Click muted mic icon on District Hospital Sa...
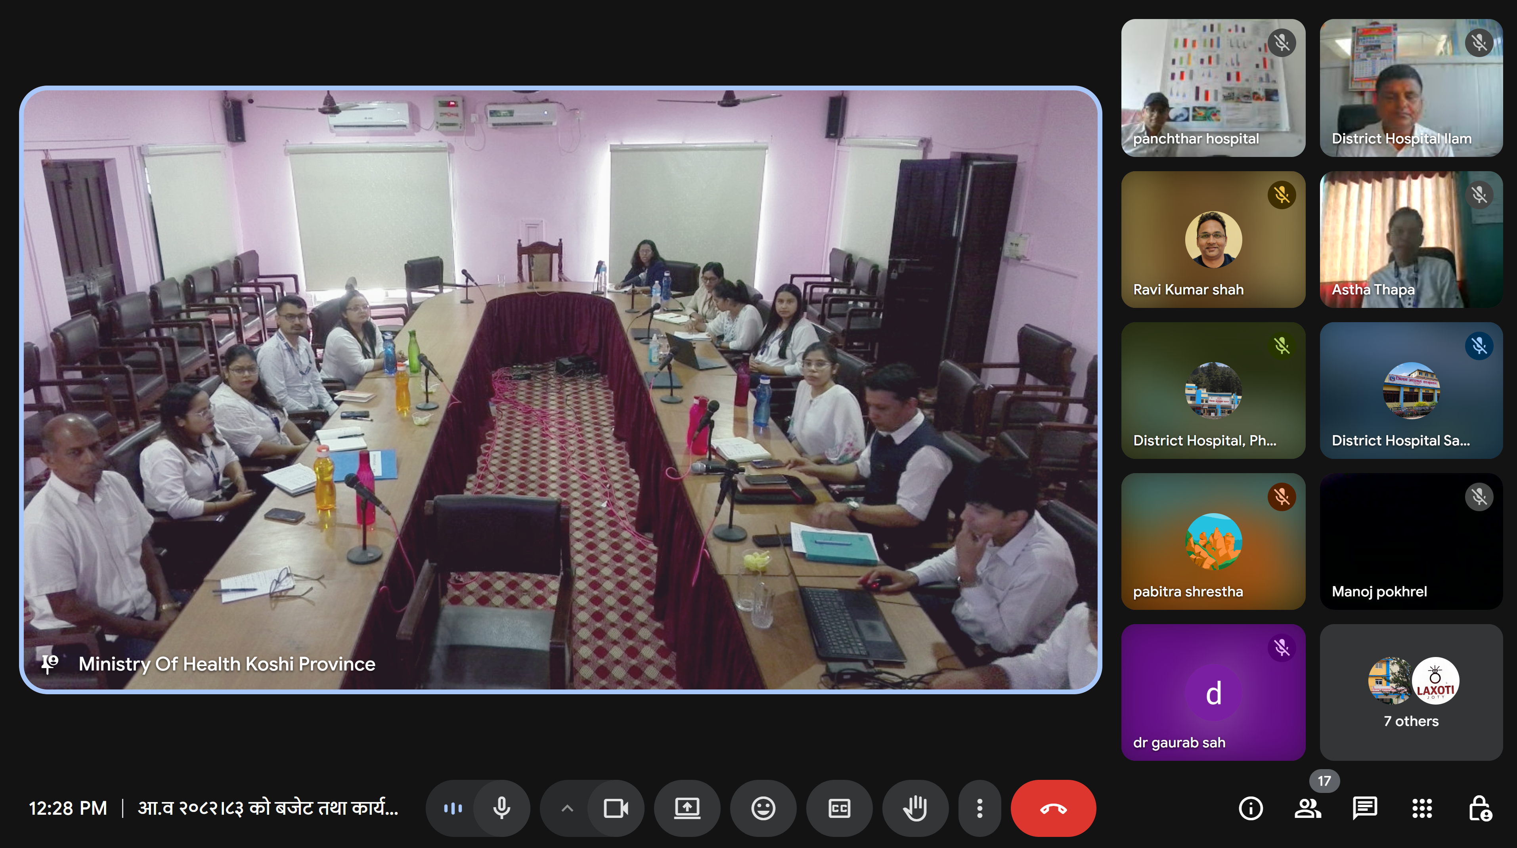1517x848 pixels. (1479, 346)
